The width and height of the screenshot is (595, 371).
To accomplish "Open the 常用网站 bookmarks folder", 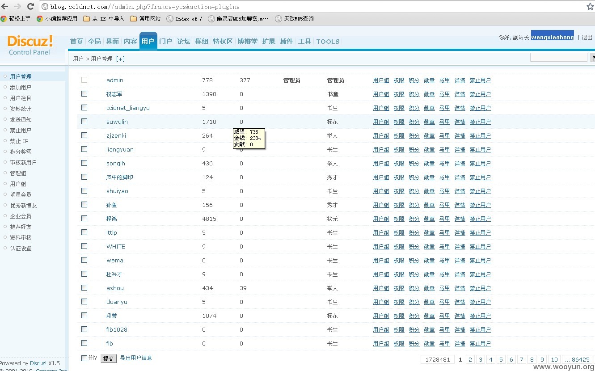I will 145,18.
